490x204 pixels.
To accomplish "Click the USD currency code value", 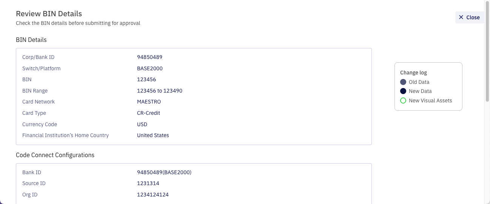I will (142, 124).
